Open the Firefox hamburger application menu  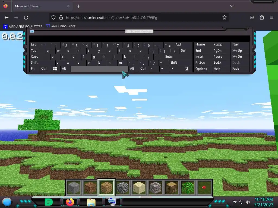[271, 17]
